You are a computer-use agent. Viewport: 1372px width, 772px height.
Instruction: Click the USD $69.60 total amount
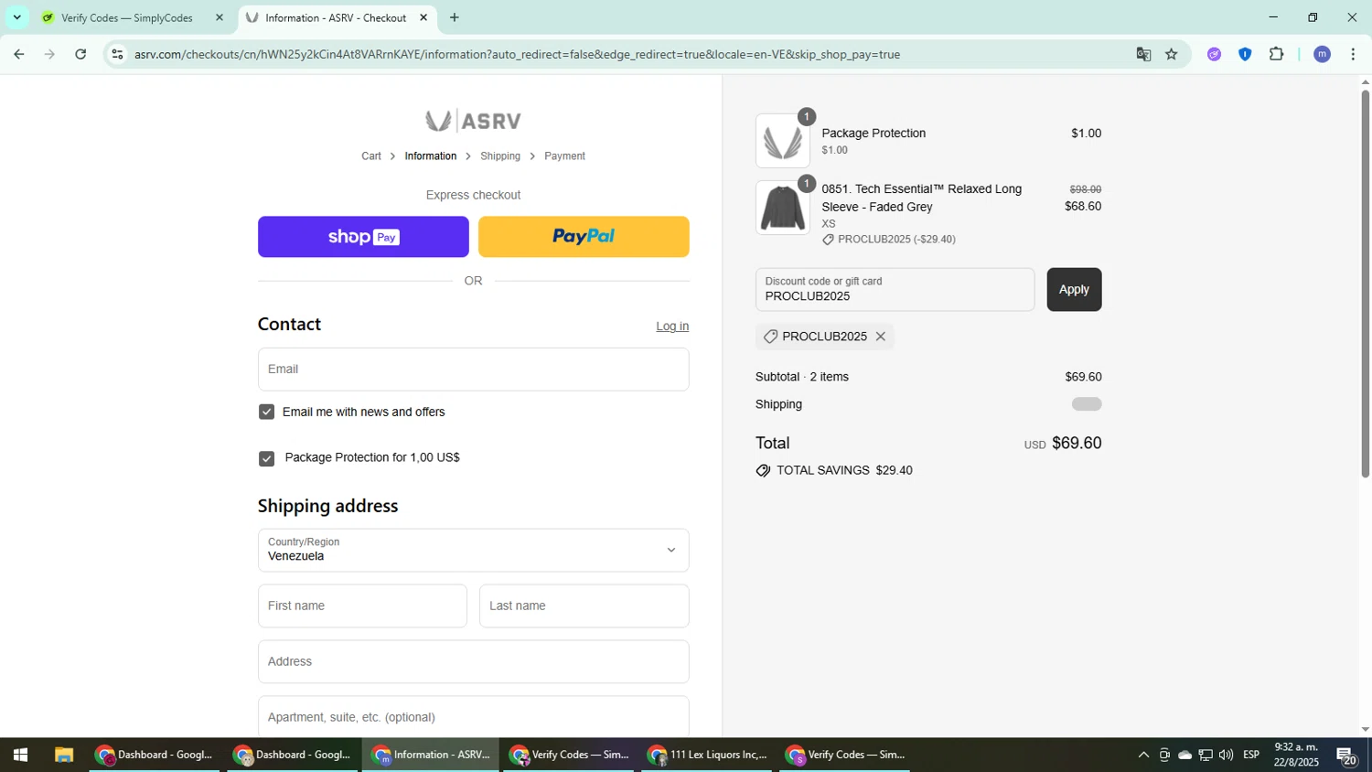(1063, 444)
